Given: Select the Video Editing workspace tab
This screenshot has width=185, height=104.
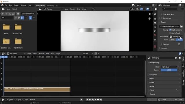Looking at the screenshot, I should [40, 5].
